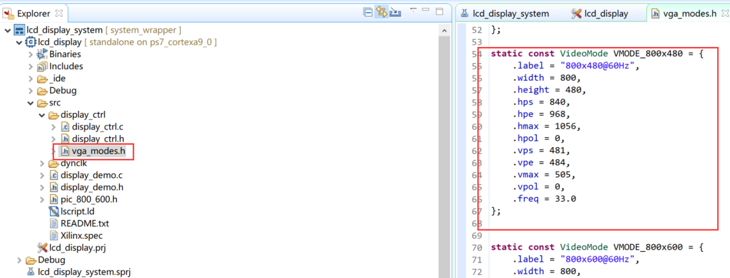Switch to the lcd_display_system editor tab
Image resolution: width=730 pixels, height=278 pixels.
pos(505,13)
